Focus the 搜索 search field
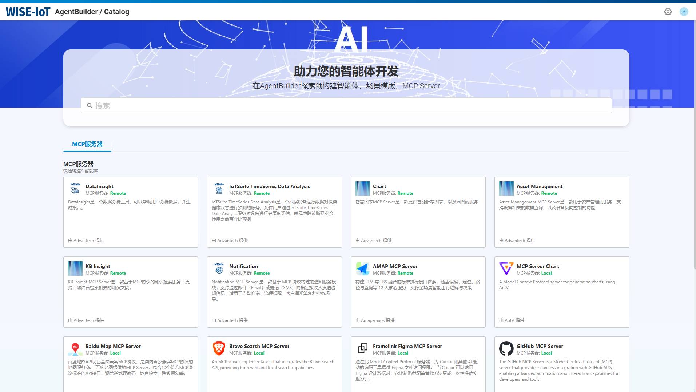The image size is (696, 392). click(x=346, y=105)
